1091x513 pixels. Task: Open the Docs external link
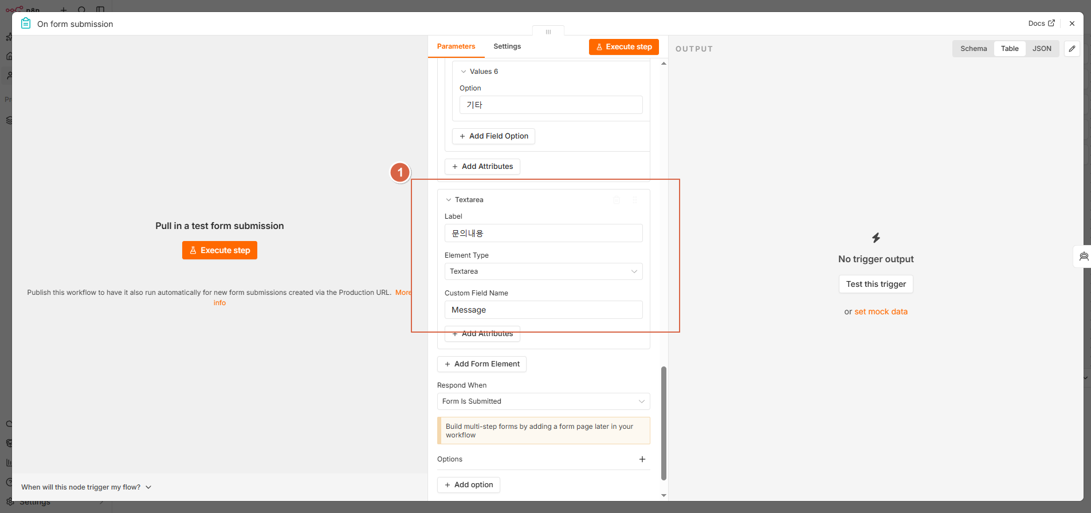click(x=1041, y=23)
